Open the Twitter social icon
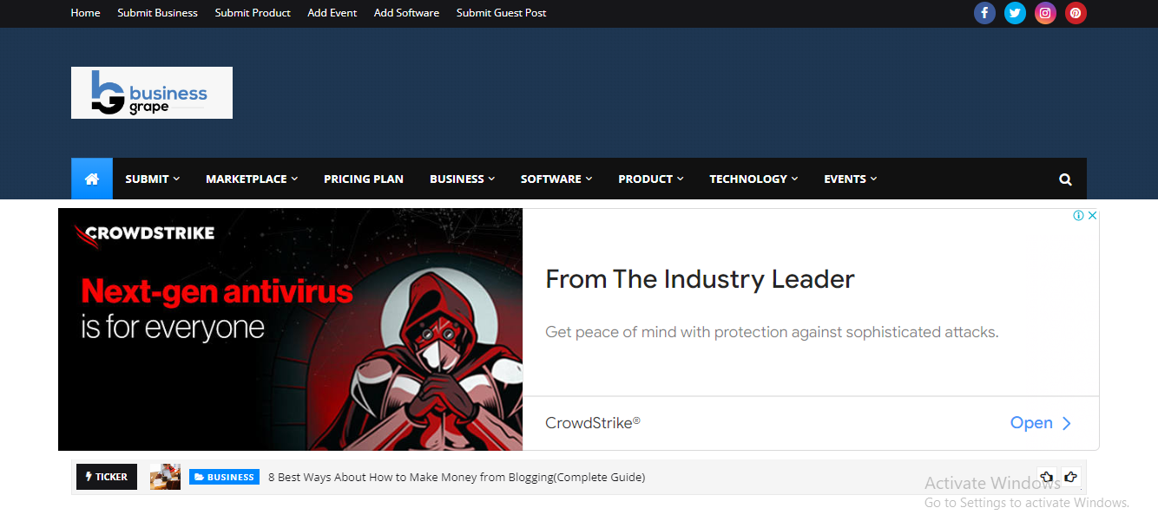The width and height of the screenshot is (1158, 521). 1015,13
